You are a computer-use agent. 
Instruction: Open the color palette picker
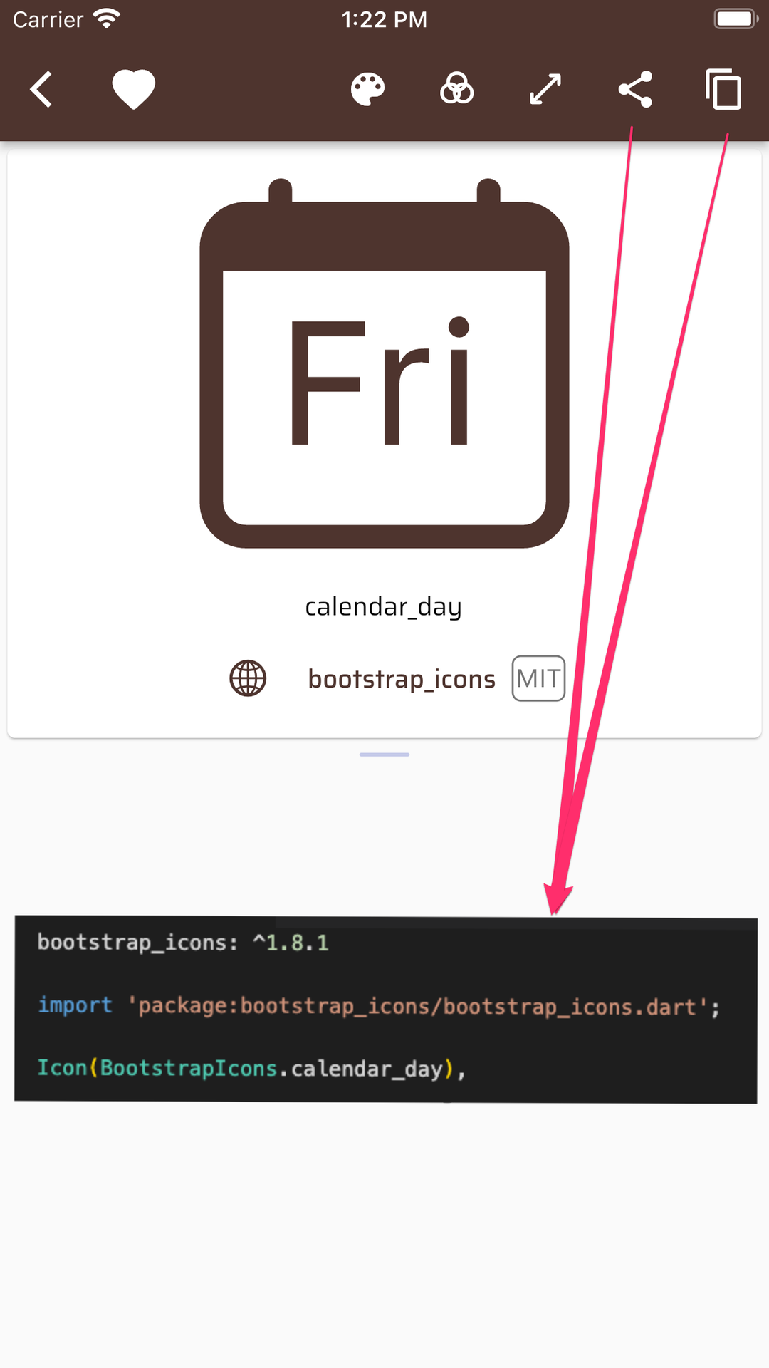click(x=368, y=90)
